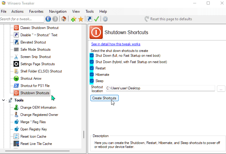Screen dimensions: 226x154
Task: Select Shortcut for PS1 File item
Action: pyautogui.click(x=35, y=86)
